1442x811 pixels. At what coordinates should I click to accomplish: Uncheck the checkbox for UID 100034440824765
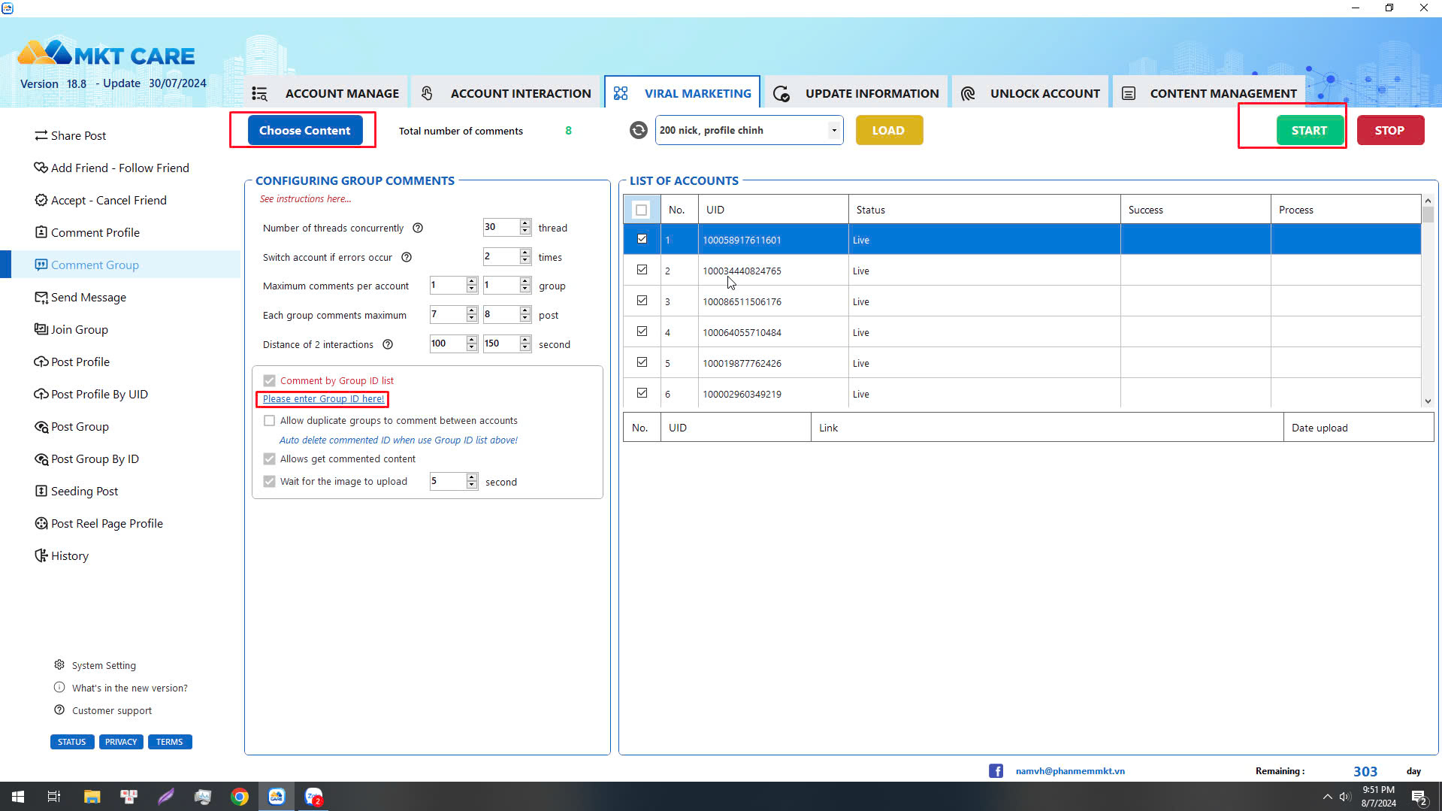pos(642,270)
